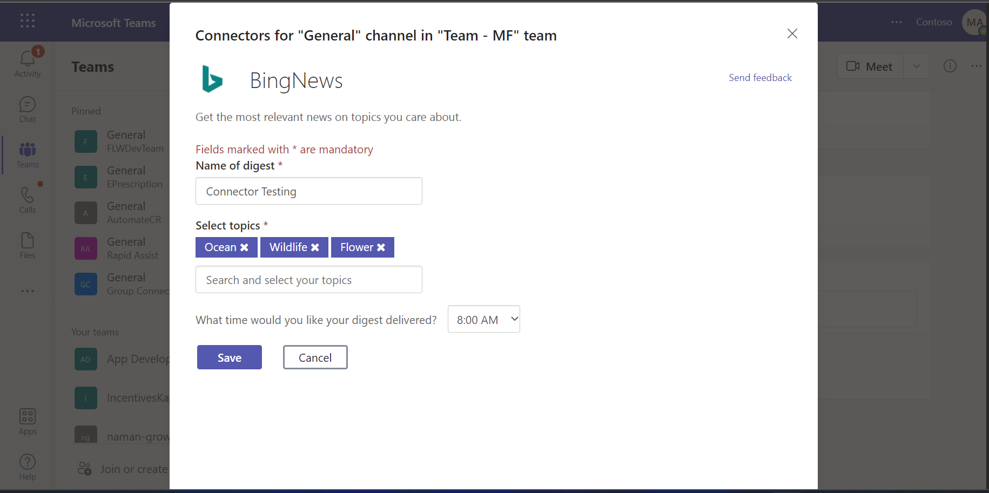
Task: Select FLWDevTeam team avatar
Action: point(86,141)
